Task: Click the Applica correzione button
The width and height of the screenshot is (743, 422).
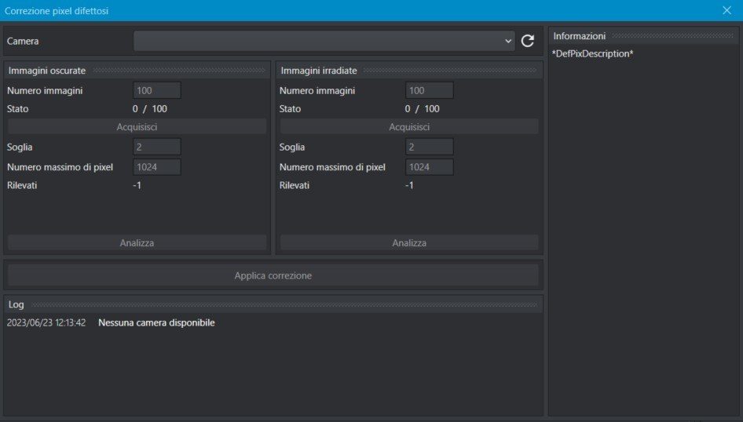Action: [x=273, y=275]
